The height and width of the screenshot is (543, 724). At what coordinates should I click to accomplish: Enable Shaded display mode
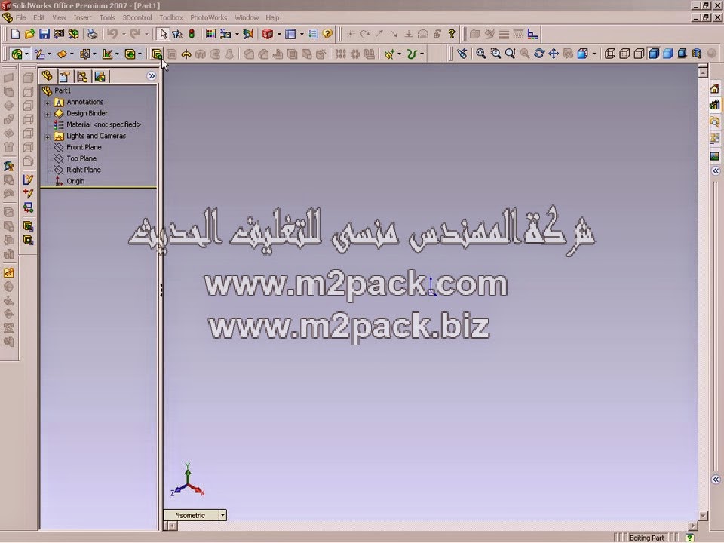click(x=667, y=54)
